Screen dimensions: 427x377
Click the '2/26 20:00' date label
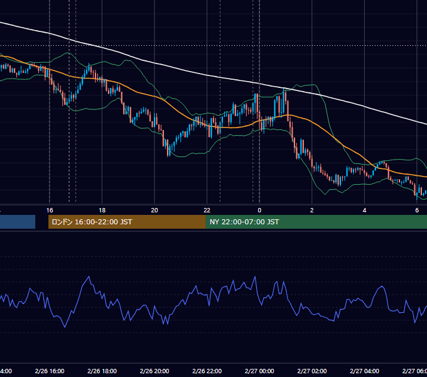(x=154, y=371)
